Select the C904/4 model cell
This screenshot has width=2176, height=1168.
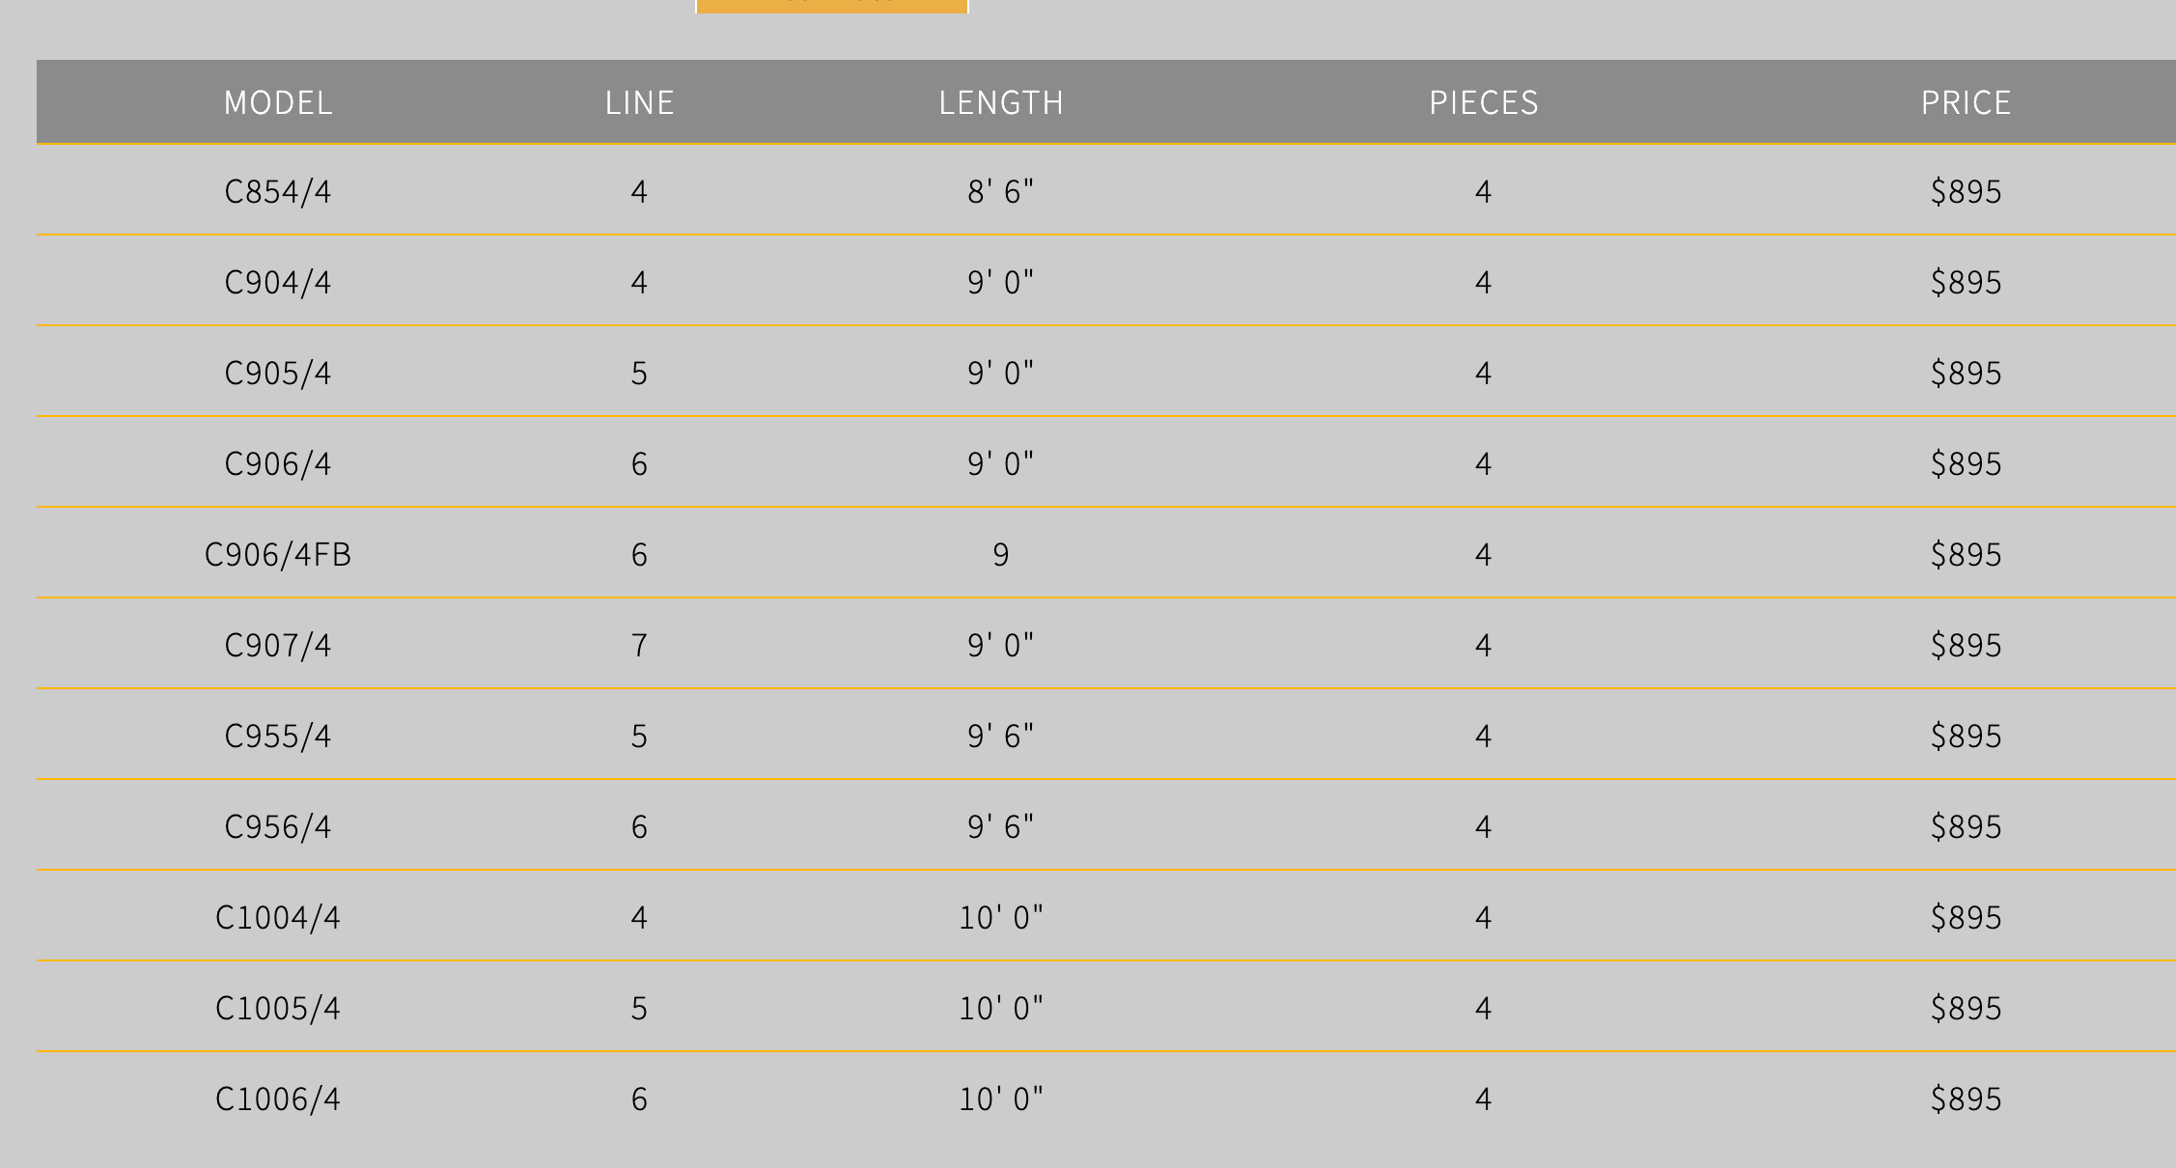tap(278, 282)
